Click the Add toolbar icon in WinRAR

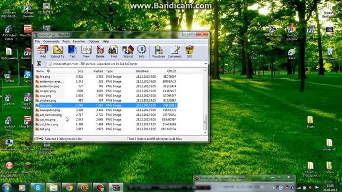pyautogui.click(x=43, y=52)
